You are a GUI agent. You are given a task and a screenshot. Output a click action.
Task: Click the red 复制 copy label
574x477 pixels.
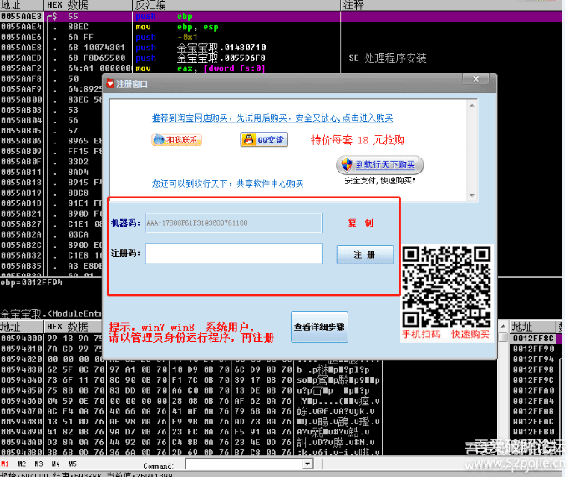361,223
